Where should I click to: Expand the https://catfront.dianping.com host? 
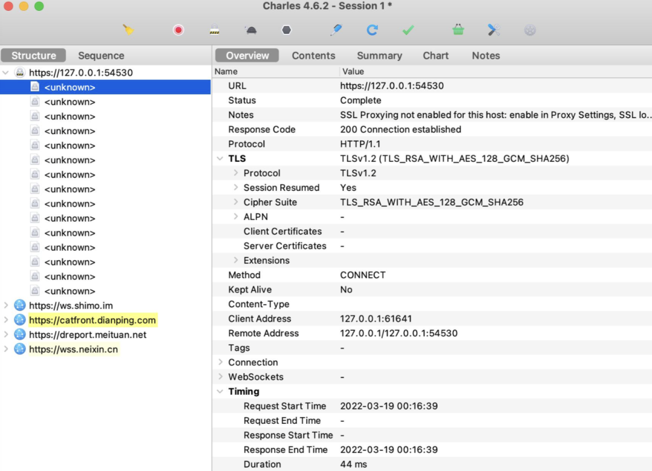[x=6, y=320]
